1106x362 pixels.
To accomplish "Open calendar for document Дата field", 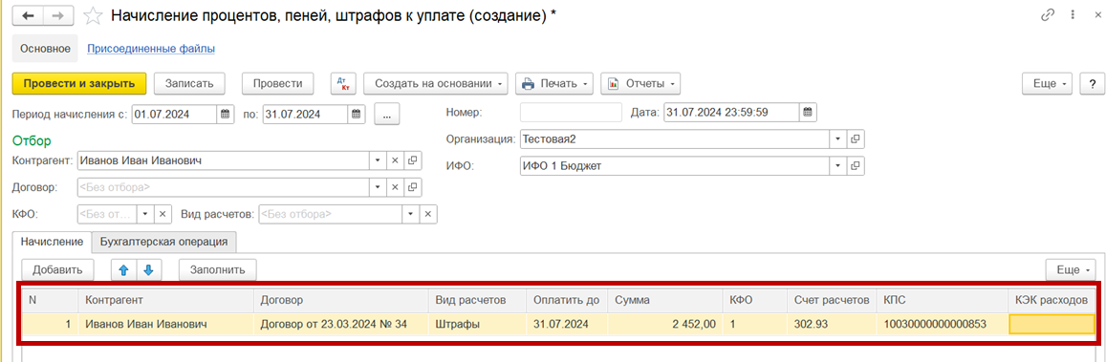I will pyautogui.click(x=809, y=112).
